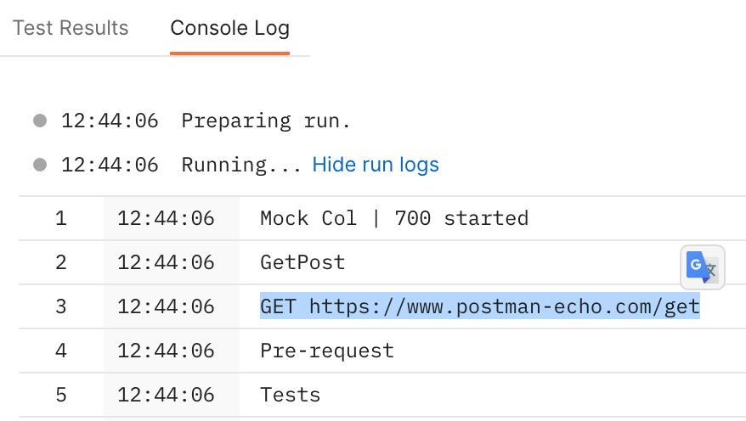Click the gray status dot beside Running
746x421 pixels.
[40, 165]
